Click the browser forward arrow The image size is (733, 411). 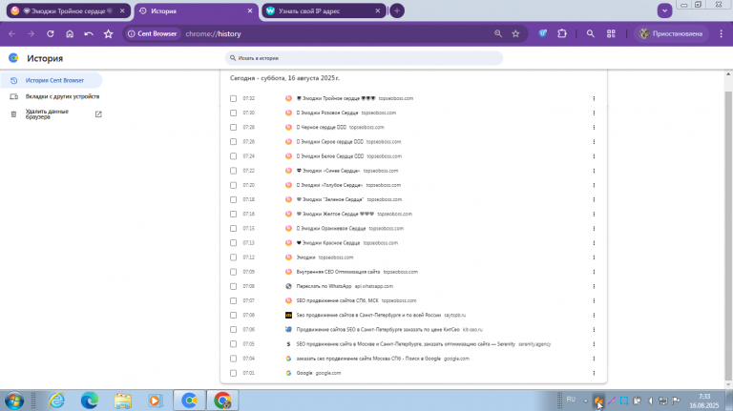31,33
